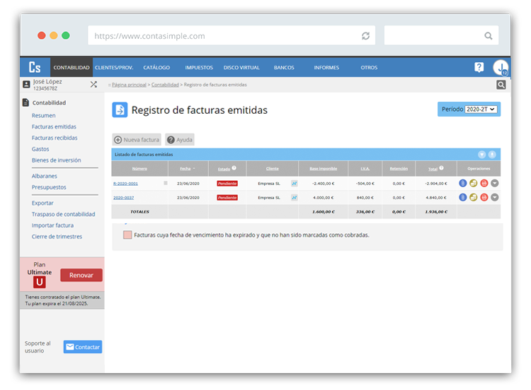Sort by the Cliente column header
This screenshot has height=390, width=531.
(273, 169)
